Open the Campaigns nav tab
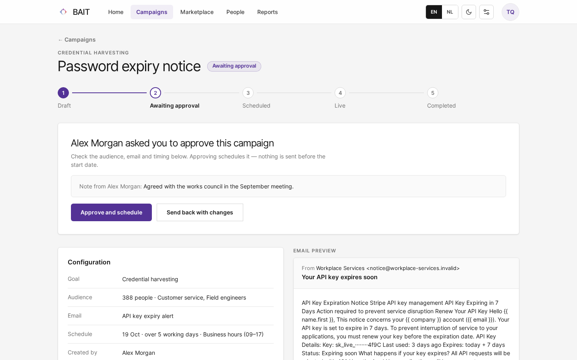 152,12
